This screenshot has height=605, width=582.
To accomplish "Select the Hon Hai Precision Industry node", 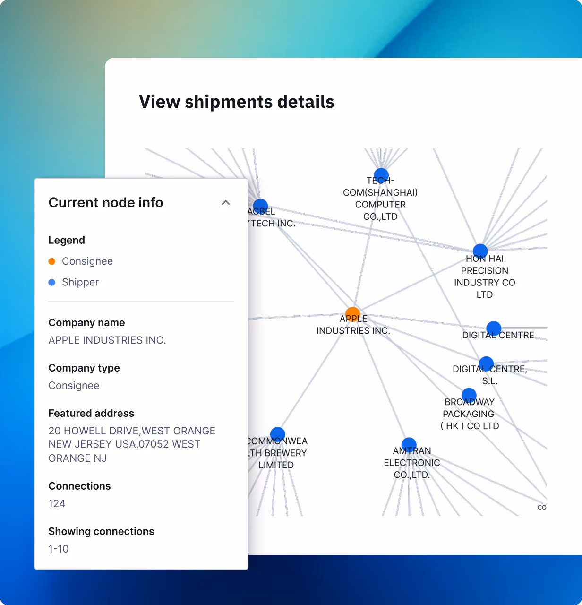I will click(x=480, y=251).
